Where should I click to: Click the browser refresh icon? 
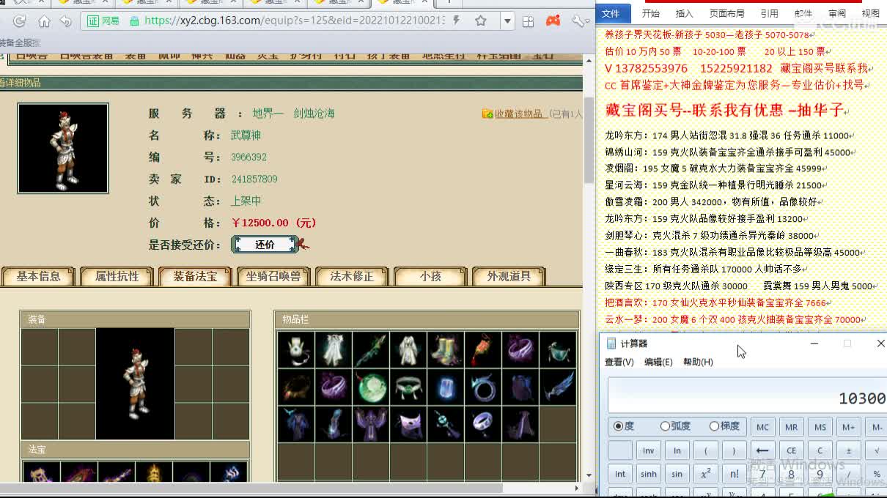[x=20, y=21]
